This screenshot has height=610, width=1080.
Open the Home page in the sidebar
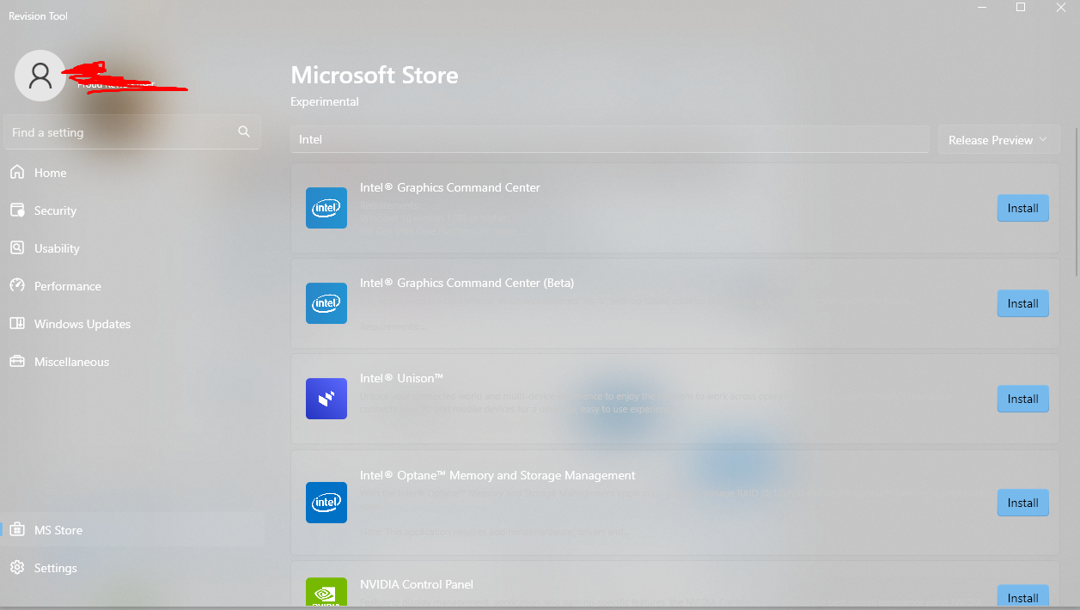(132, 173)
